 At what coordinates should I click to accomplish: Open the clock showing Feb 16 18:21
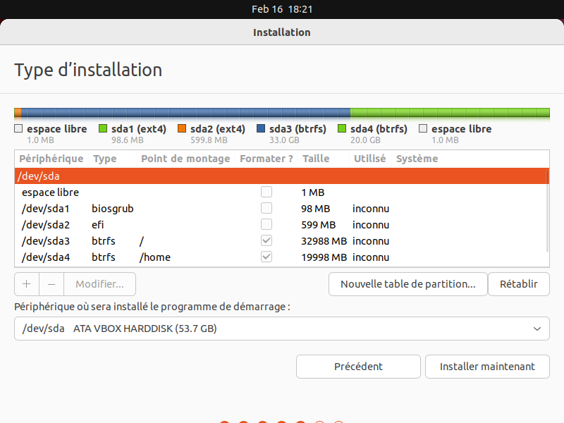tap(282, 9)
